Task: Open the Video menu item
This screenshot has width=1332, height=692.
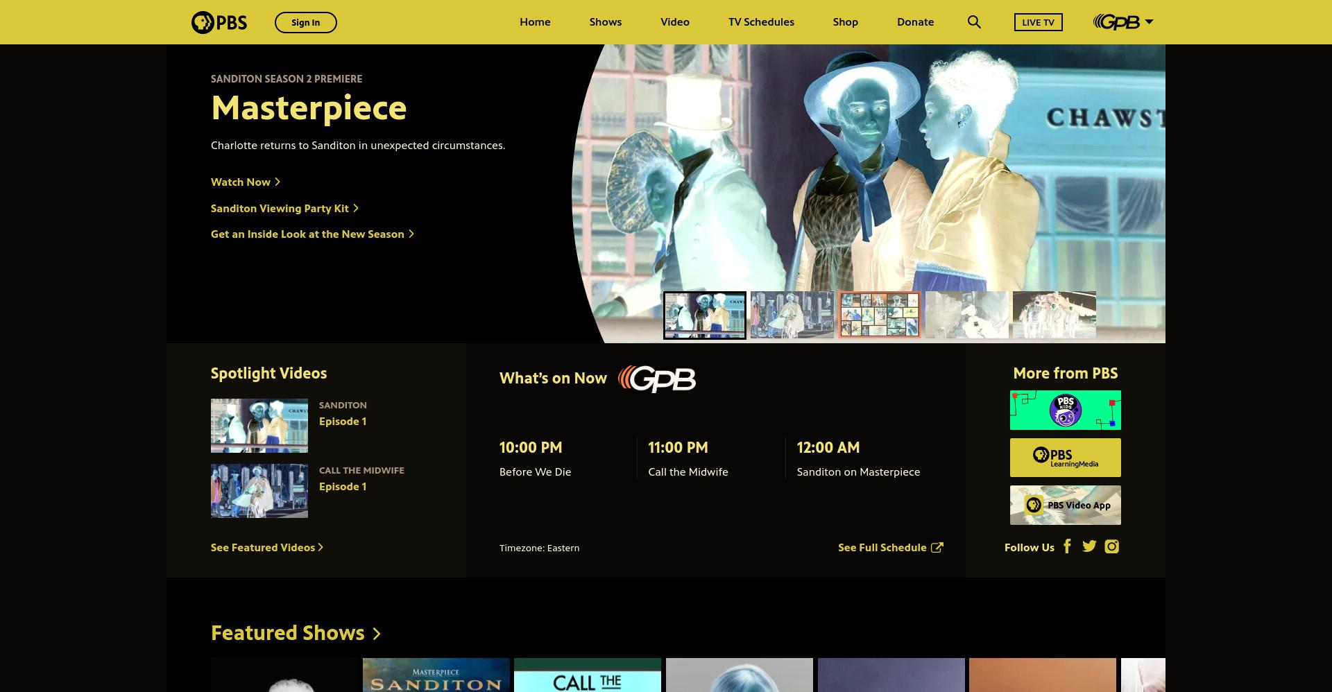Action: pyautogui.click(x=675, y=22)
